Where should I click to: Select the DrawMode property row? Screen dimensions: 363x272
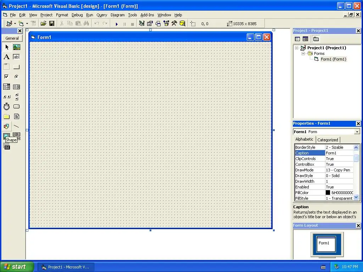[x=324, y=170]
